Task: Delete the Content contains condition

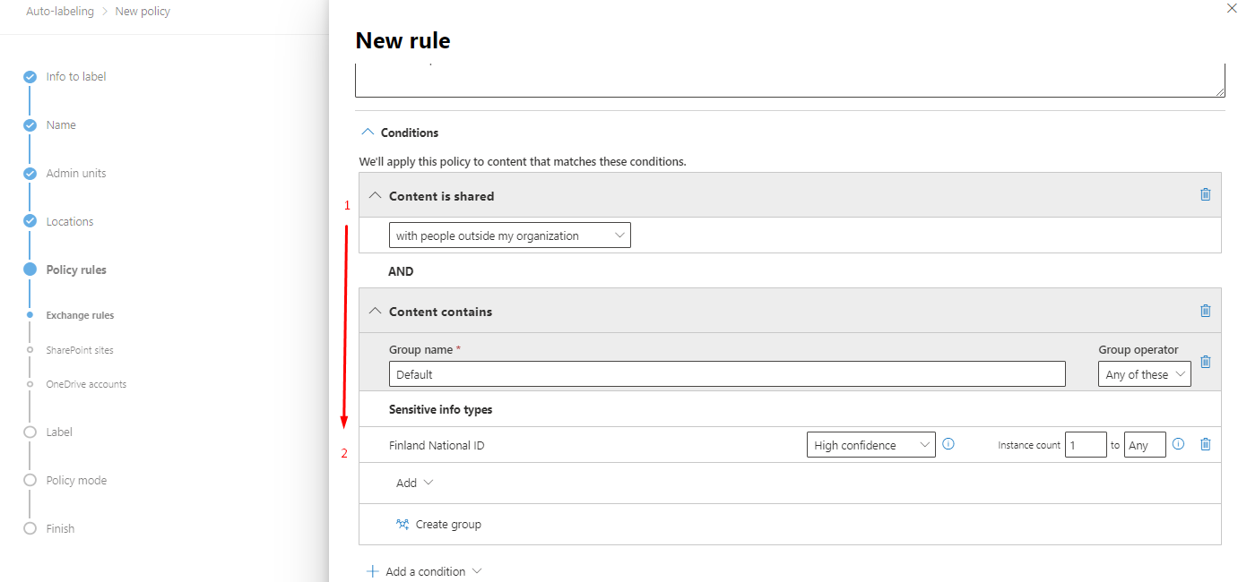Action: click(1205, 311)
